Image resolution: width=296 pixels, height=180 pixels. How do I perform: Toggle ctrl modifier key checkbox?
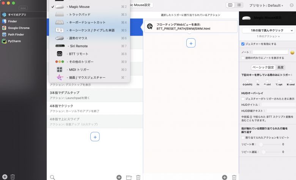tap(267, 81)
